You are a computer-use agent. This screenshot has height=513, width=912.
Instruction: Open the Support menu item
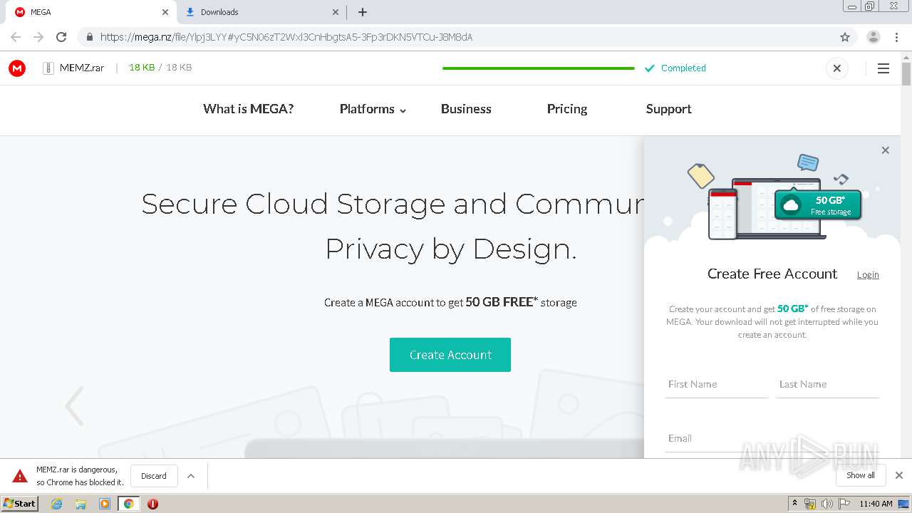click(x=668, y=109)
